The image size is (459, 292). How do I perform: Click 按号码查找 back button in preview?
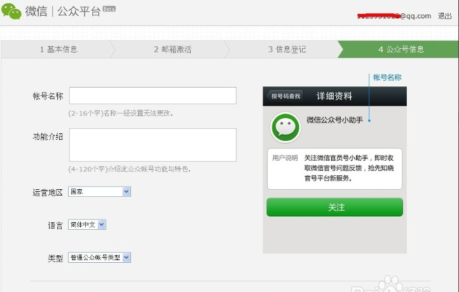pos(285,96)
